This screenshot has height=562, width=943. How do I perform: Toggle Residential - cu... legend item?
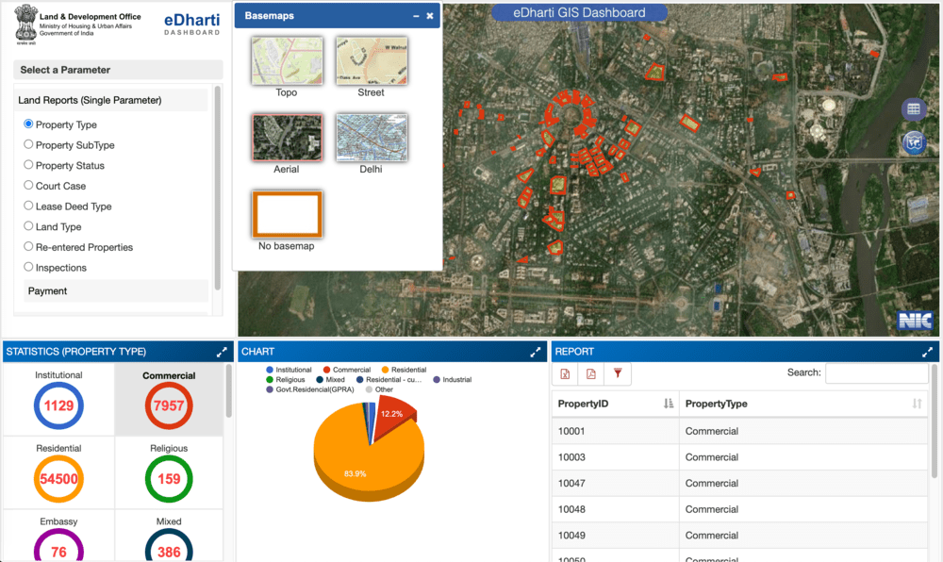(x=389, y=380)
